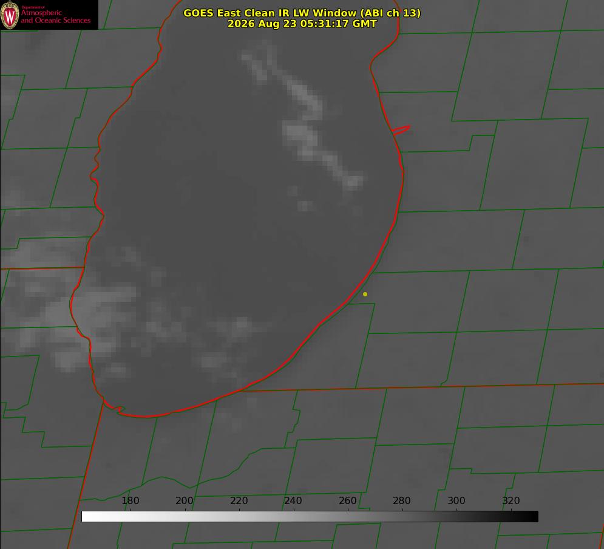This screenshot has height=549, width=604.
Task: Click the small red hook-shaped inlet on the east shore
Action: tap(401, 130)
